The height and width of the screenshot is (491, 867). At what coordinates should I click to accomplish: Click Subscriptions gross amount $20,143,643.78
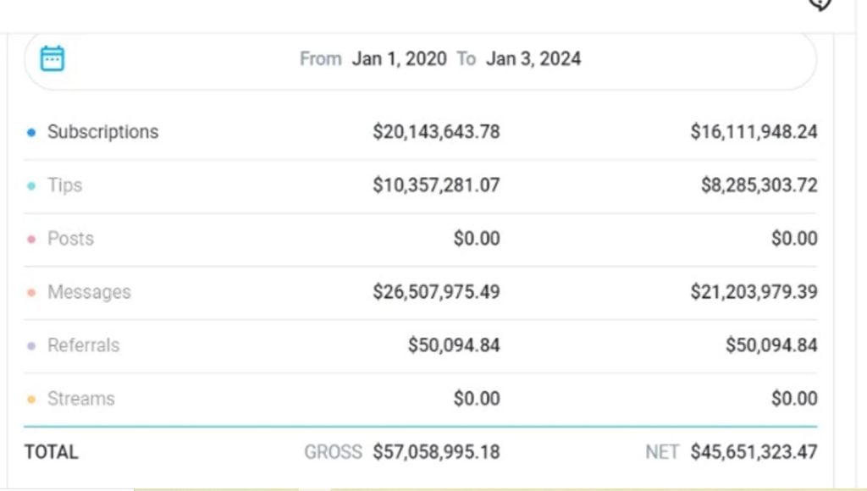[x=436, y=132]
